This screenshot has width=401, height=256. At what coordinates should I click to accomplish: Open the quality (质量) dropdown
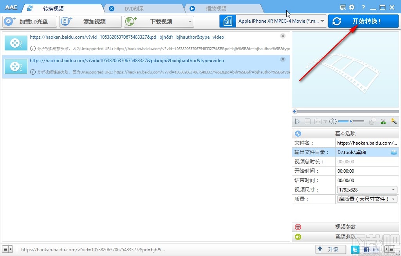point(367,199)
